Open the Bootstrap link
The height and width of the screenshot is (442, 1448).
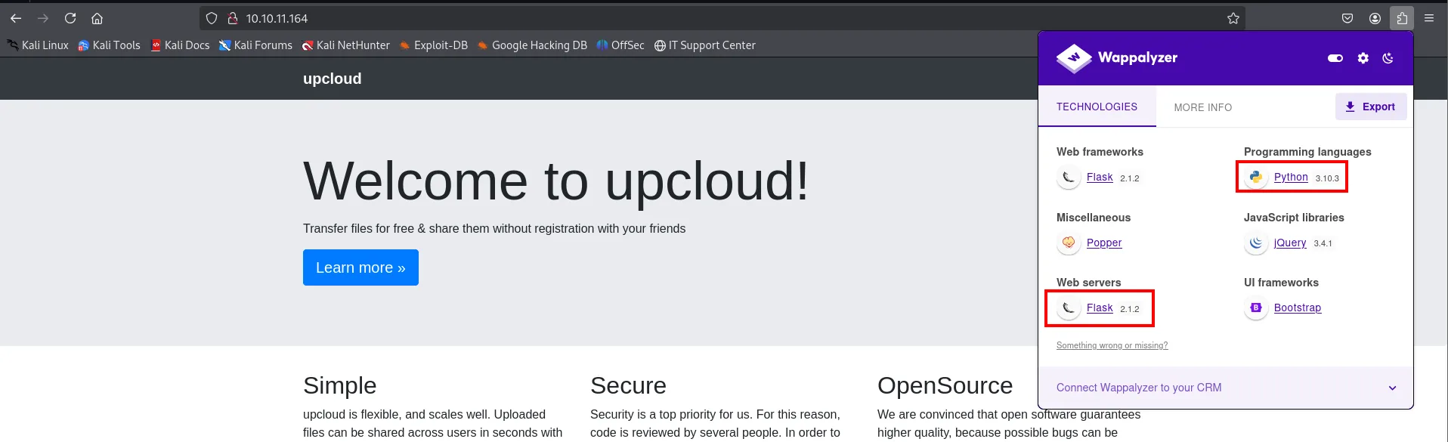point(1298,308)
